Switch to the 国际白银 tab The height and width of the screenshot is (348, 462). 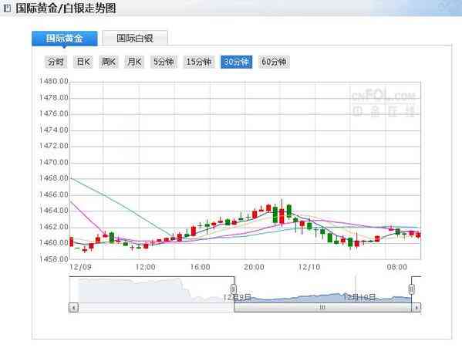click(x=135, y=38)
